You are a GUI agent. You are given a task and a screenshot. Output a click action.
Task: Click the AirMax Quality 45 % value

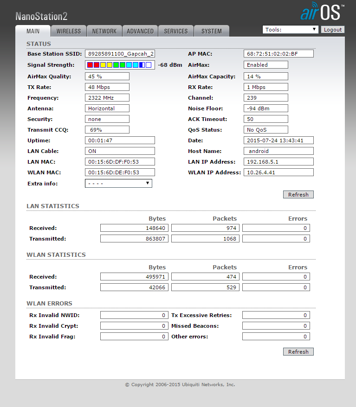[107, 76]
